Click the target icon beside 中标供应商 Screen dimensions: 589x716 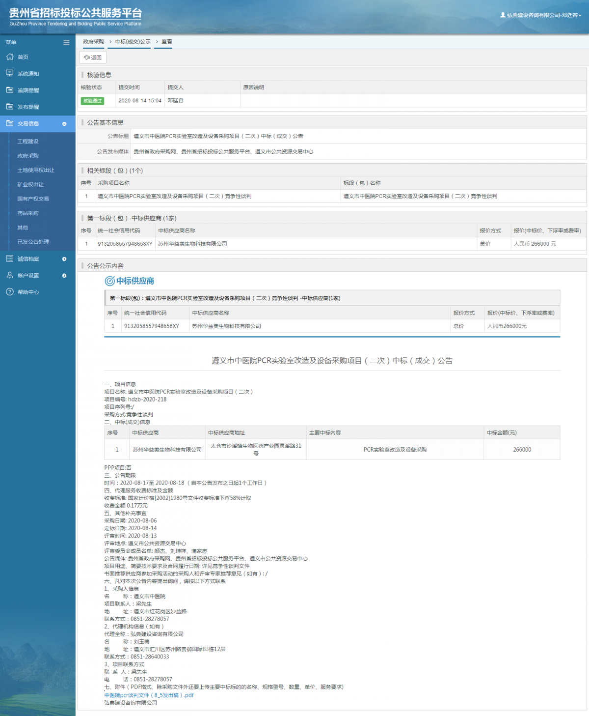point(110,281)
